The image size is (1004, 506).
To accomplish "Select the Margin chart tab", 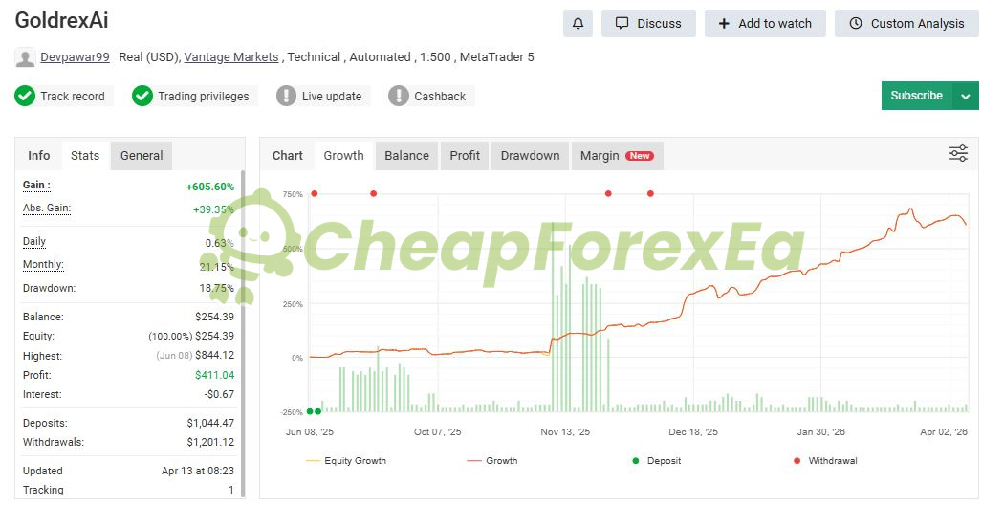I will click(617, 156).
